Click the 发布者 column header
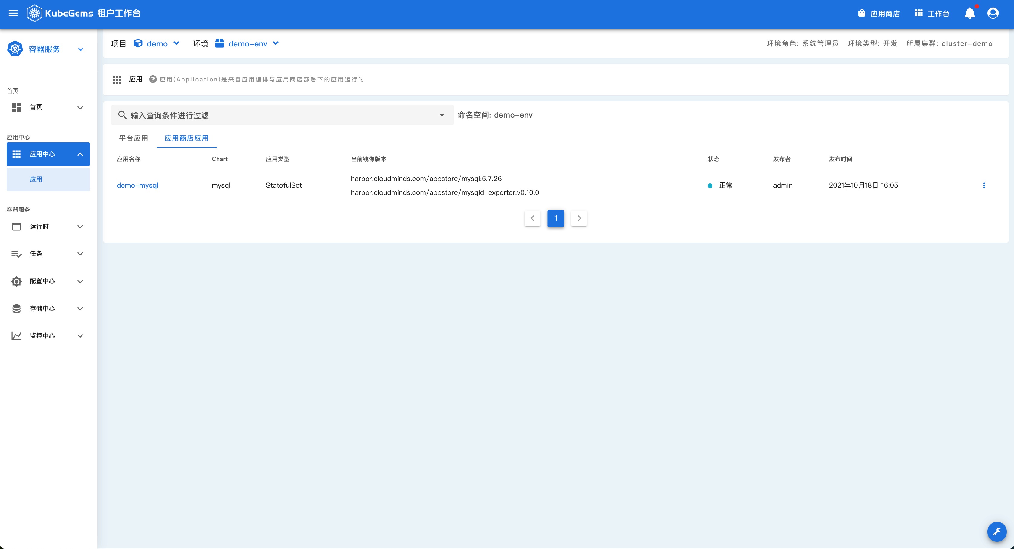The image size is (1014, 549). [782, 159]
